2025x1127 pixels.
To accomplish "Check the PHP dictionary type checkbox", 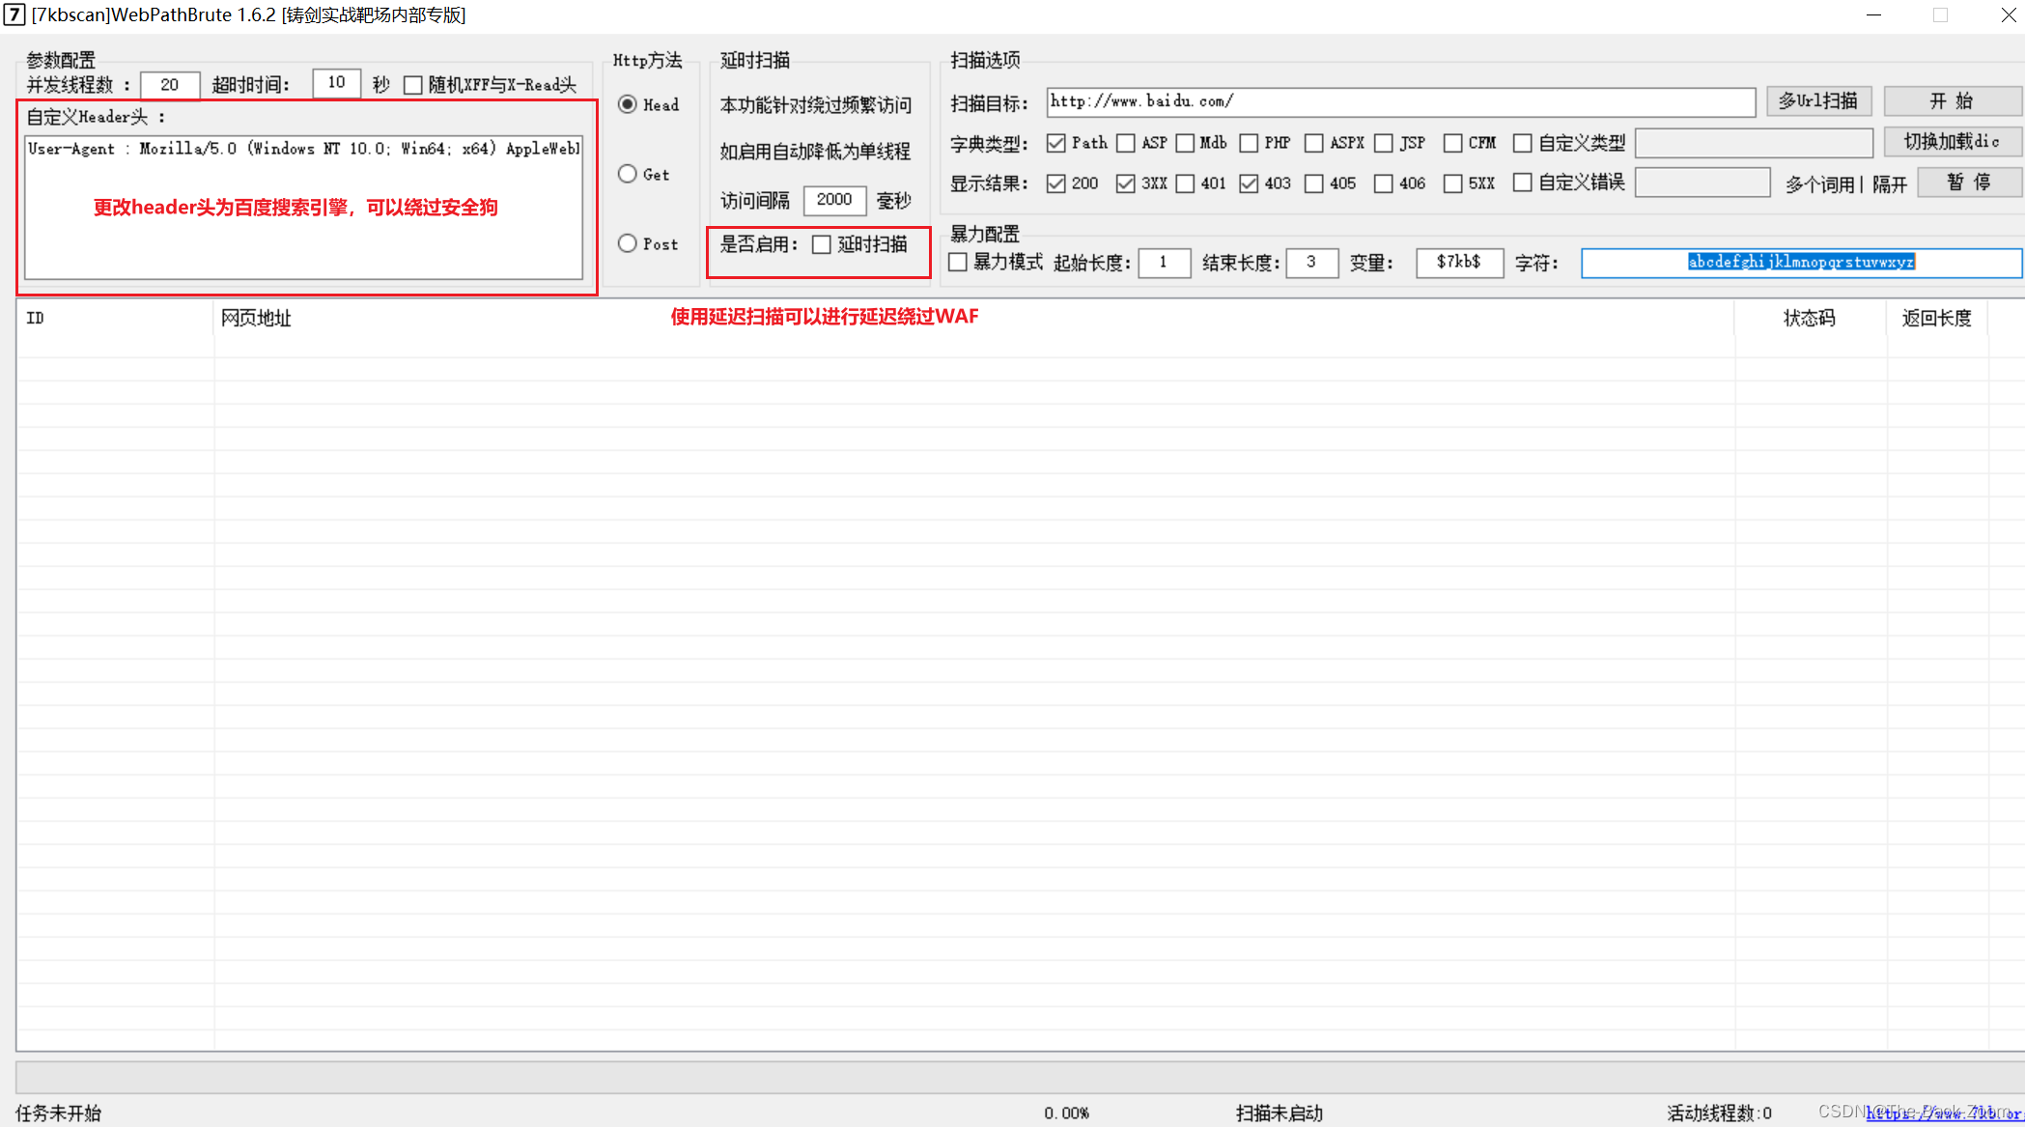I will tap(1250, 143).
